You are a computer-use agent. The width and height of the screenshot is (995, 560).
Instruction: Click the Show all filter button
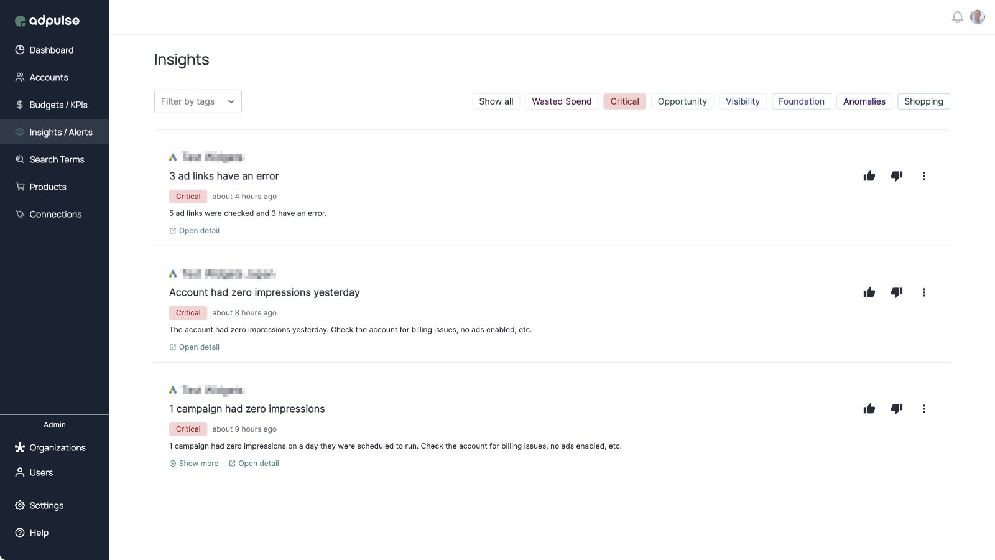click(x=496, y=101)
